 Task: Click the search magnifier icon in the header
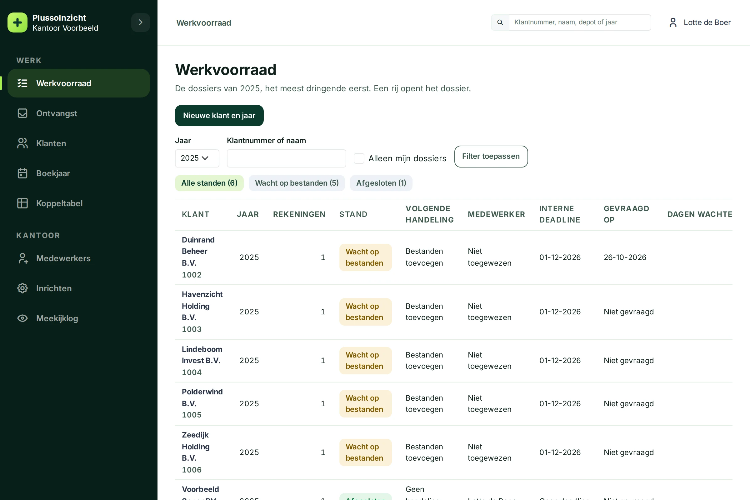click(500, 22)
